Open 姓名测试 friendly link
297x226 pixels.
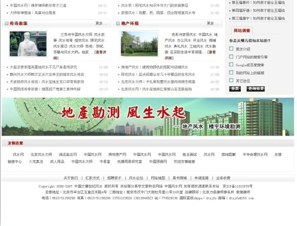pos(190,155)
